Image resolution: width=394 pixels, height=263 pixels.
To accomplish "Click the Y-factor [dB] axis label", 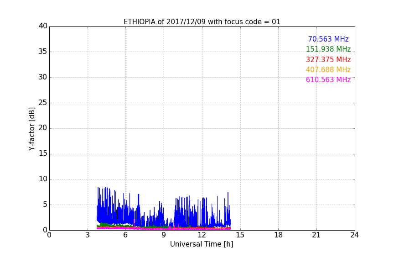I will tap(31, 129).
